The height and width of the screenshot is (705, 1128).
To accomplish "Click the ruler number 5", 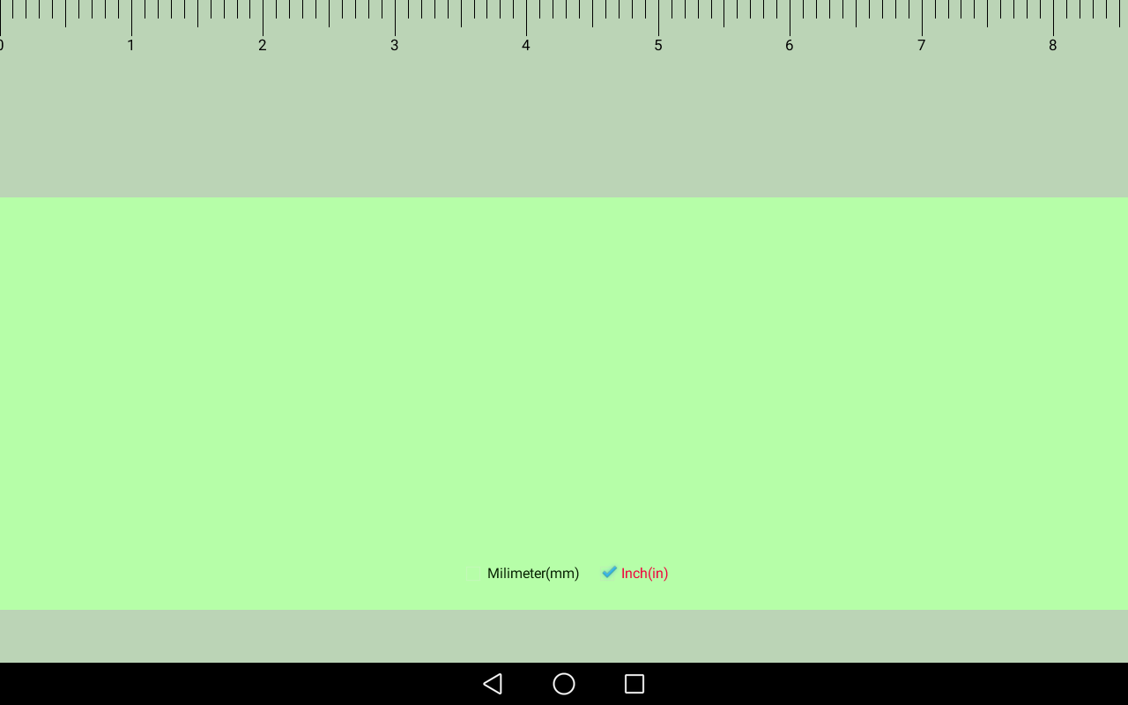I will click(x=657, y=45).
